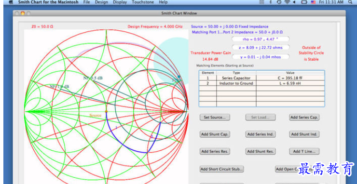The width and height of the screenshot is (357, 184).
Task: Open the Wi-Fi status menu
Action: point(288,2)
